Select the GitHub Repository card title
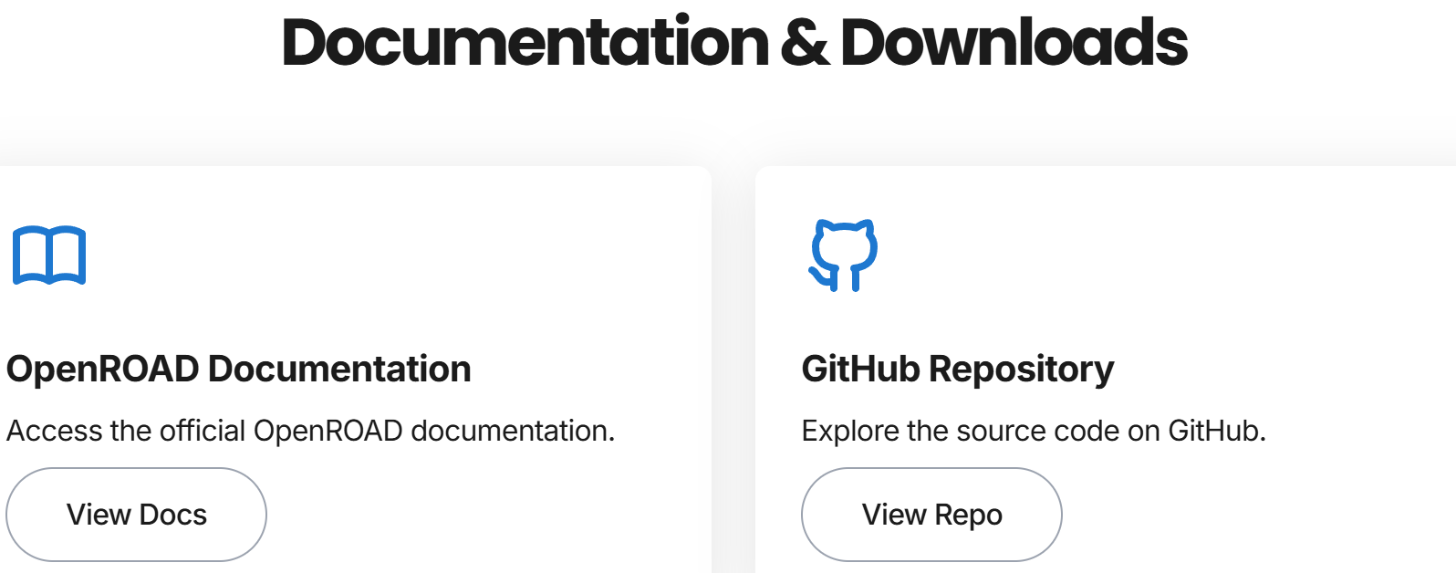This screenshot has width=1456, height=573. point(958,370)
